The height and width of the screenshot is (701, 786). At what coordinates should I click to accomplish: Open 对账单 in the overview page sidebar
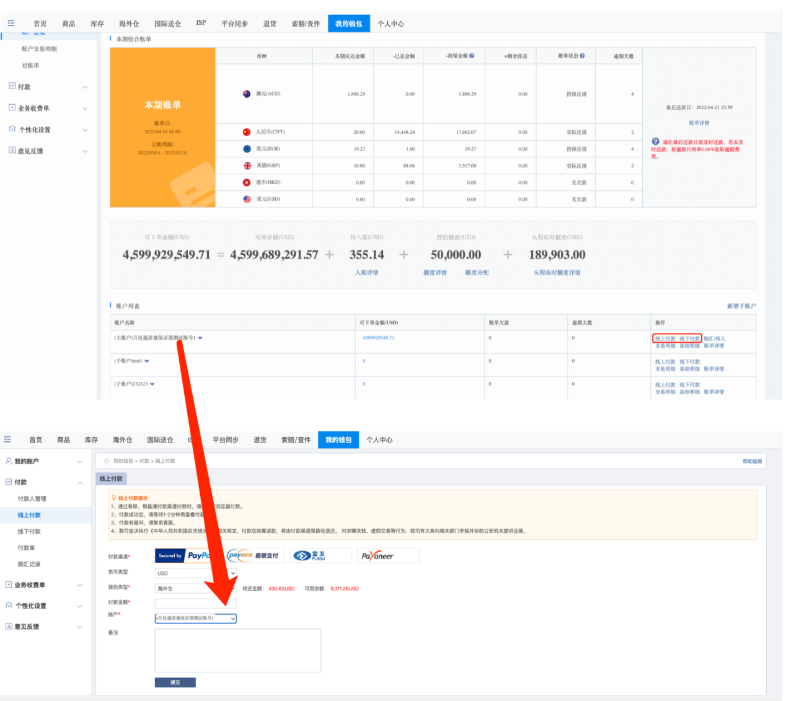(x=30, y=66)
